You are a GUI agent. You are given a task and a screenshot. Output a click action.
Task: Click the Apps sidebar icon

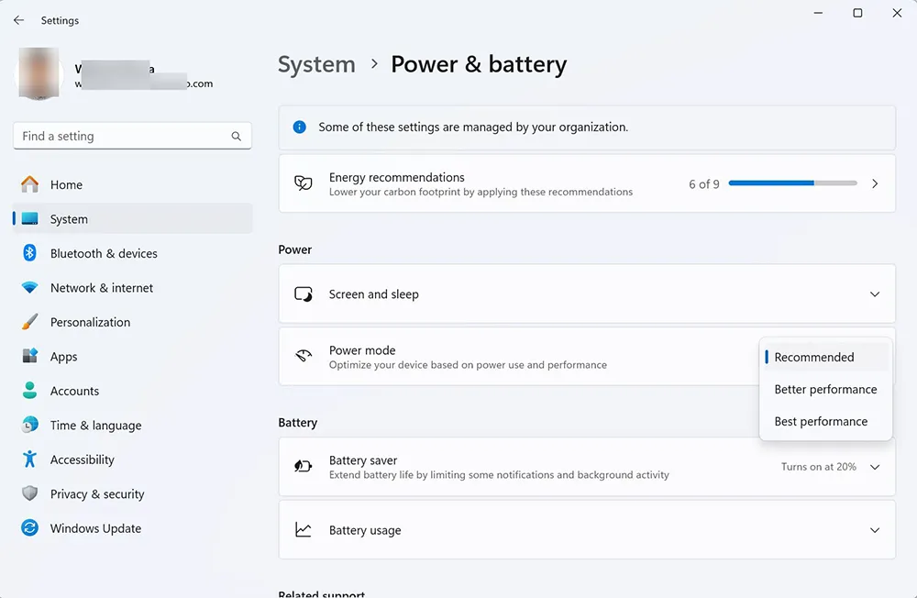click(28, 356)
